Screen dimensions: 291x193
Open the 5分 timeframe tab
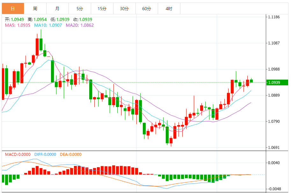[x=80, y=9]
